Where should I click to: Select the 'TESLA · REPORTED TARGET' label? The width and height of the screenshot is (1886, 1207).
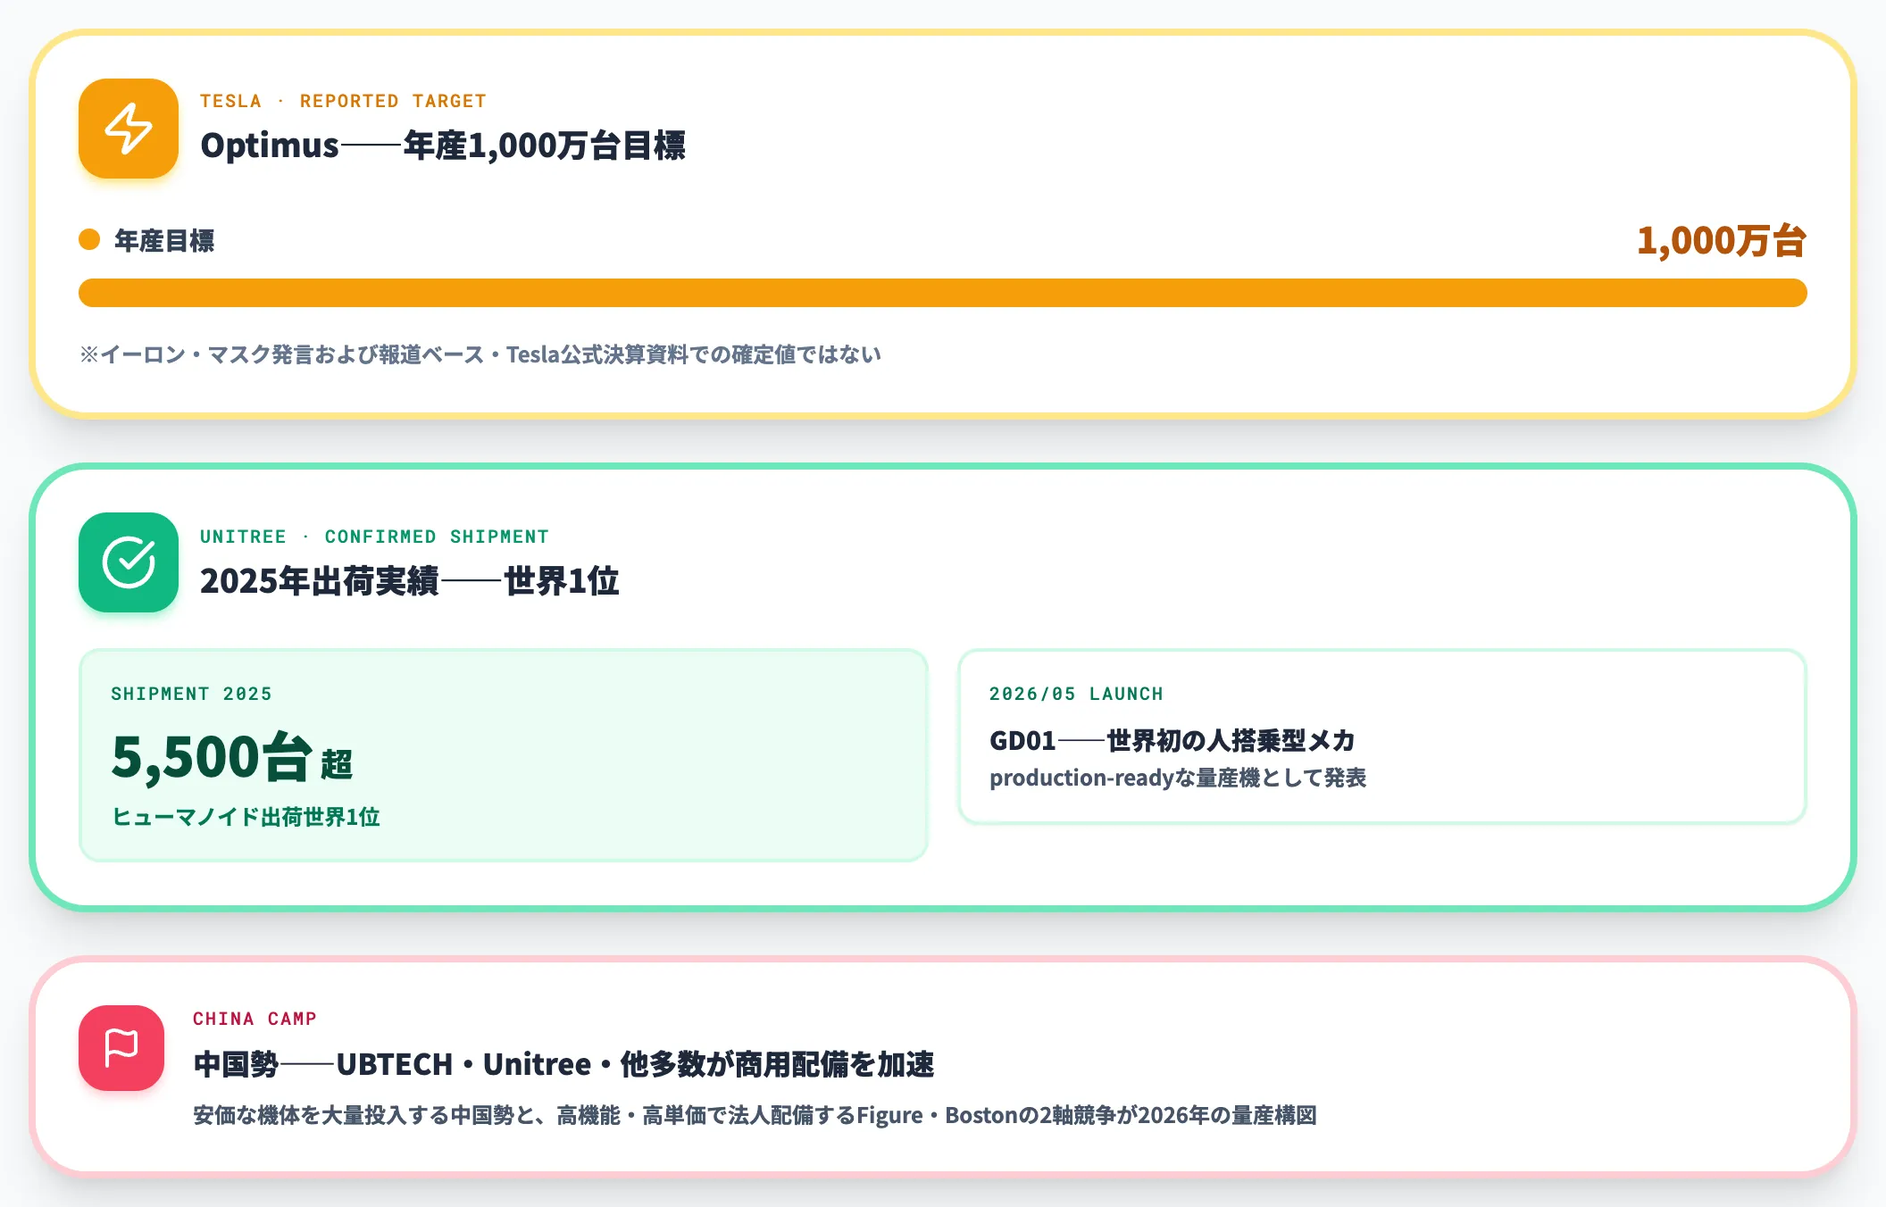343,101
